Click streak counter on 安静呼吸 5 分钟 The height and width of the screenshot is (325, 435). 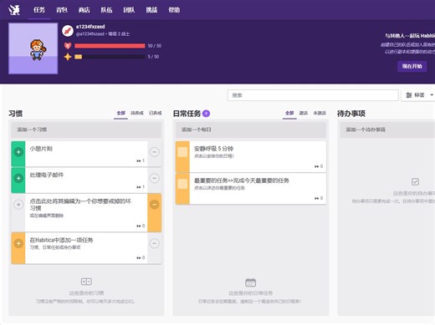tap(319, 166)
